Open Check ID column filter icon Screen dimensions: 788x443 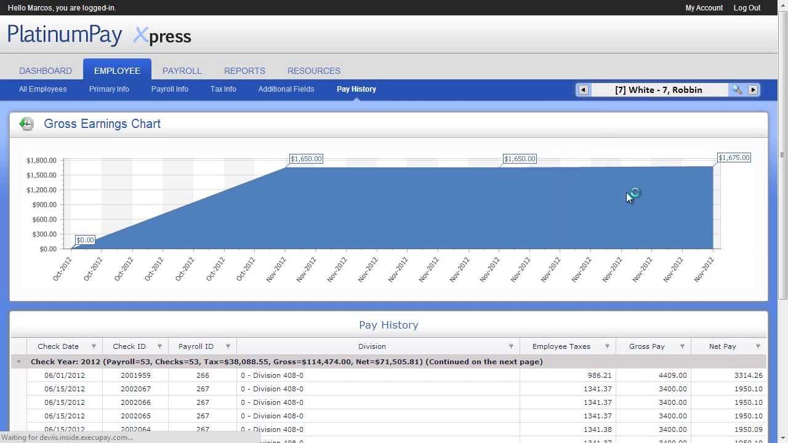[159, 346]
